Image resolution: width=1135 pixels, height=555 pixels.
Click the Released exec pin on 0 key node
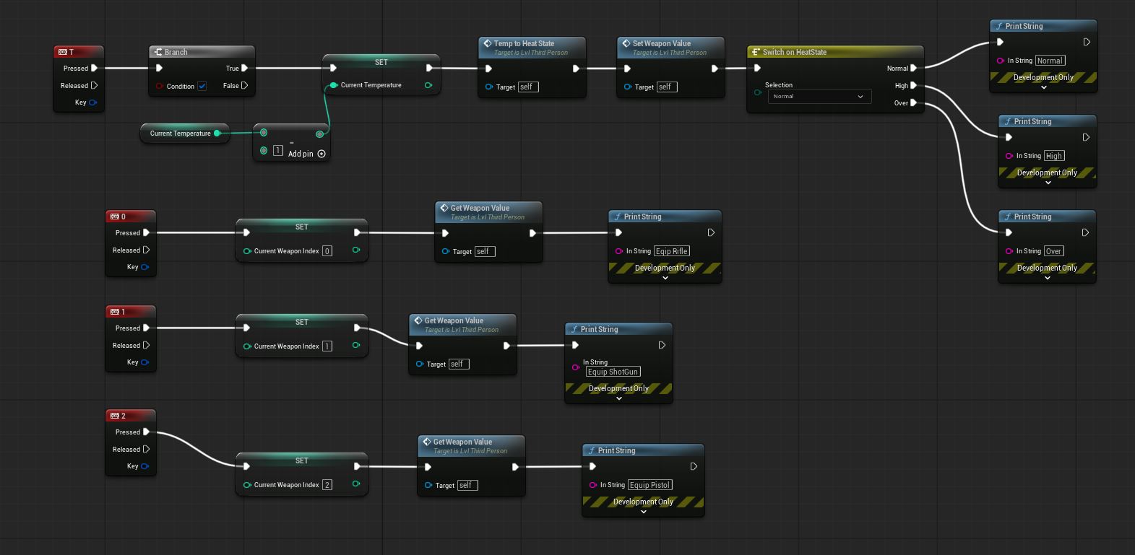(146, 250)
